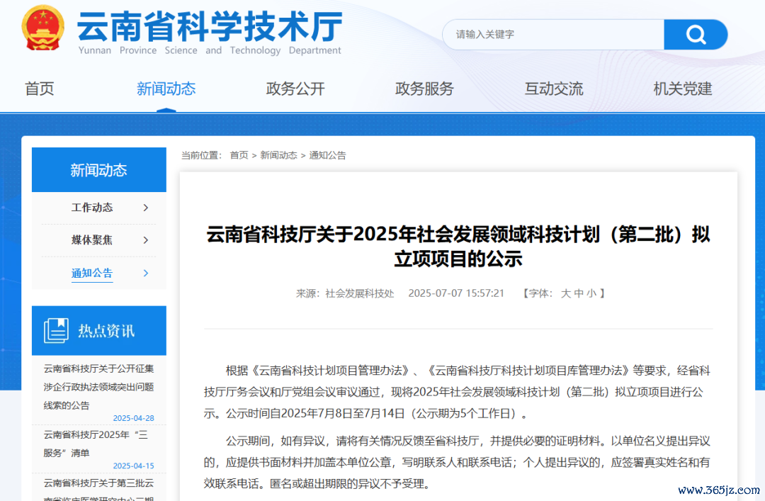Click the 热点资讯 document icon

coord(56,331)
